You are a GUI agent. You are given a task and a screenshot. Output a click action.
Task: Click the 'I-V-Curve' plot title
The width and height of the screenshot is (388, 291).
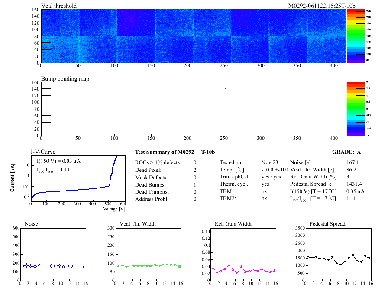click(x=42, y=152)
